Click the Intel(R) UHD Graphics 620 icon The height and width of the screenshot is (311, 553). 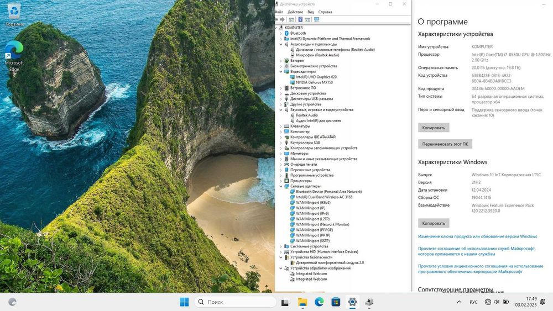(292, 77)
